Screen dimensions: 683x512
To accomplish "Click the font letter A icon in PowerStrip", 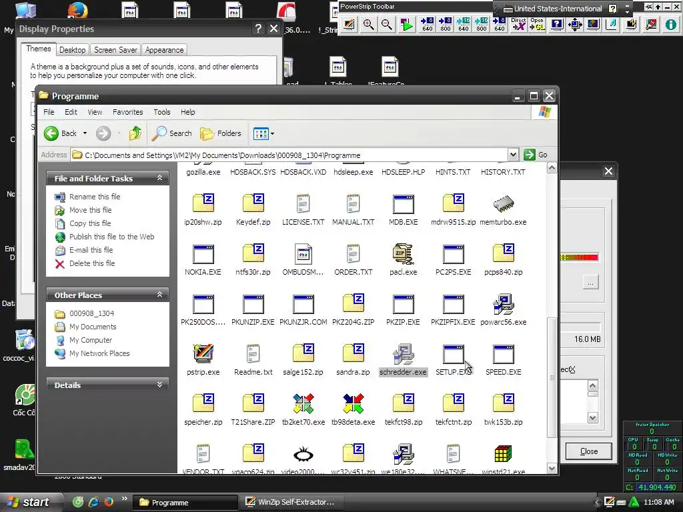I will click(611, 25).
